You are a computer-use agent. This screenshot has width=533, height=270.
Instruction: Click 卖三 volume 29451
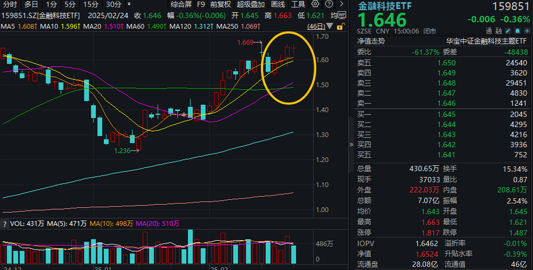tap(516, 83)
